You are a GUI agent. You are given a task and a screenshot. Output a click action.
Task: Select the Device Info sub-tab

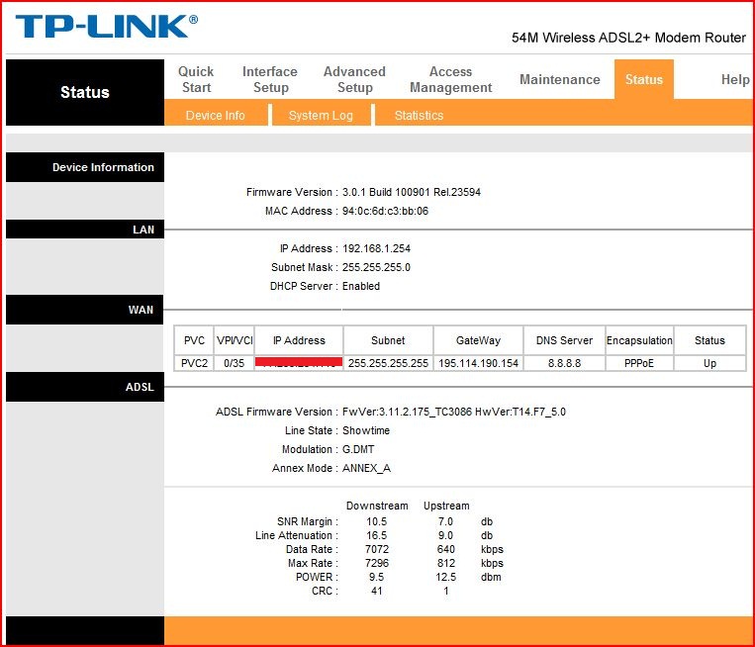coord(216,116)
